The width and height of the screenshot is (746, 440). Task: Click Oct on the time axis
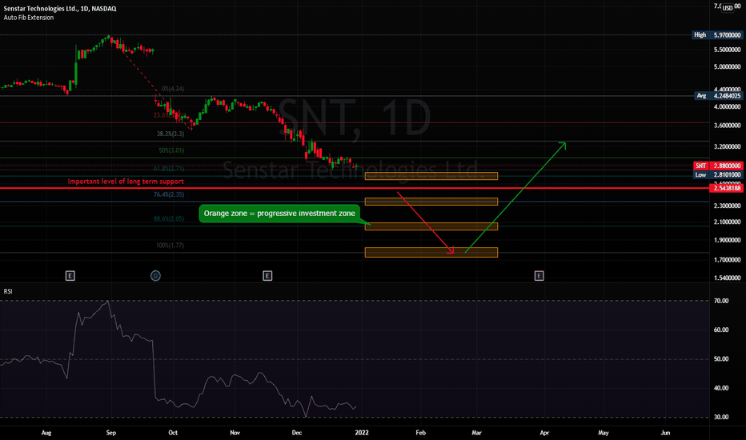tap(173, 432)
